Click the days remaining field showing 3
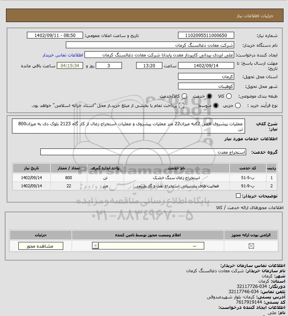 click(108, 65)
